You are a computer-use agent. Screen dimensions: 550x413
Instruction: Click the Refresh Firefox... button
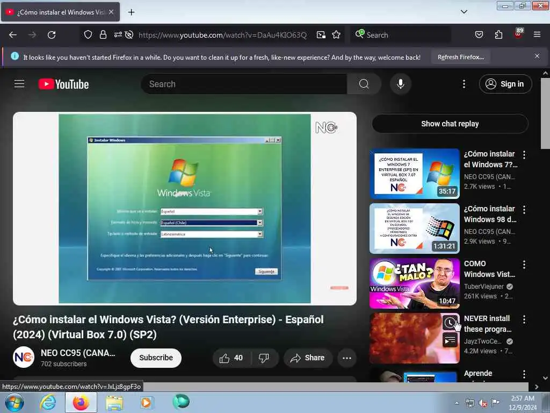460,57
